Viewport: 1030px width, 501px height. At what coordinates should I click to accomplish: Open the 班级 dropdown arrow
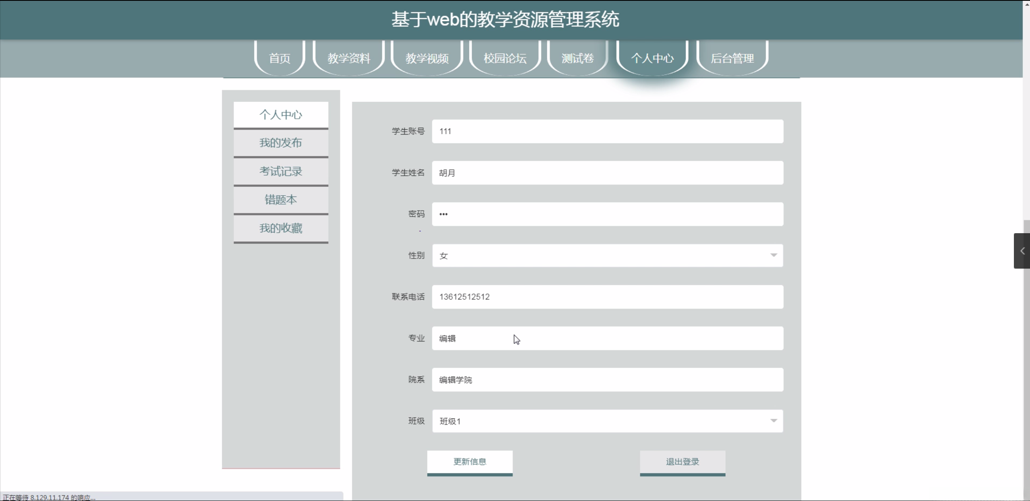(773, 421)
